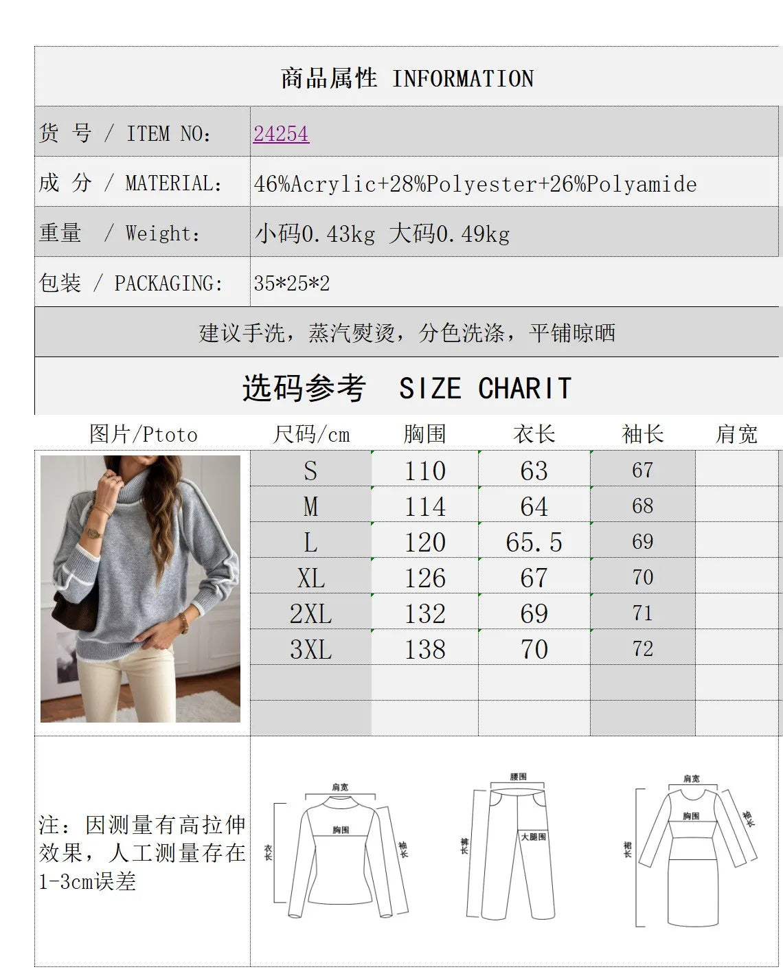
Task: Select bust value 120 for size L
Action: tap(425, 541)
